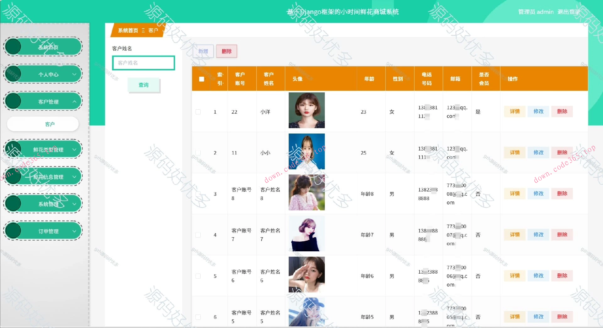The height and width of the screenshot is (328, 603).
Task: Open avatar thumbnail in 客户姓名5 row
Action: 307,312
